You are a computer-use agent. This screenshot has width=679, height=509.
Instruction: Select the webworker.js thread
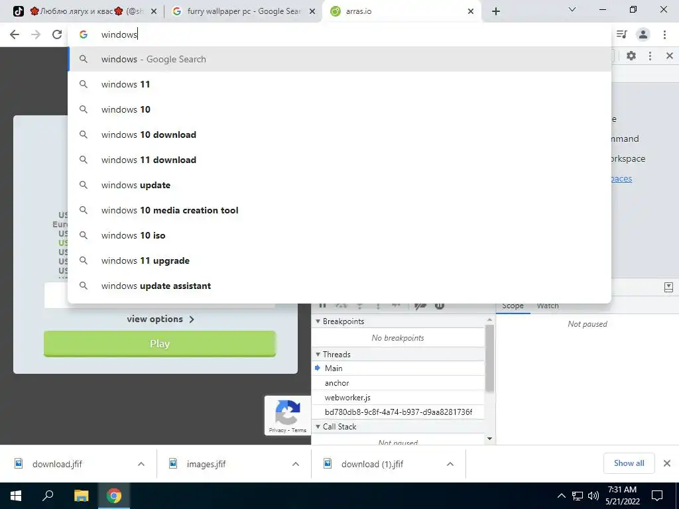(x=399, y=398)
